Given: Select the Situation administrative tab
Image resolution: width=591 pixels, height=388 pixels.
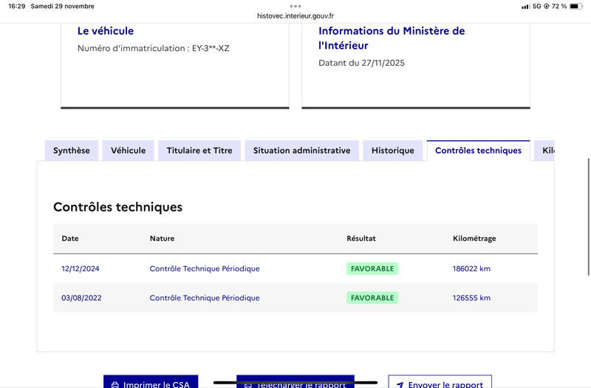Looking at the screenshot, I should pos(301,151).
